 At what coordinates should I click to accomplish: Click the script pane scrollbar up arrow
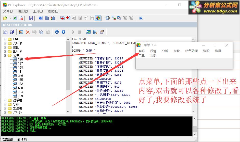(x=194, y=39)
